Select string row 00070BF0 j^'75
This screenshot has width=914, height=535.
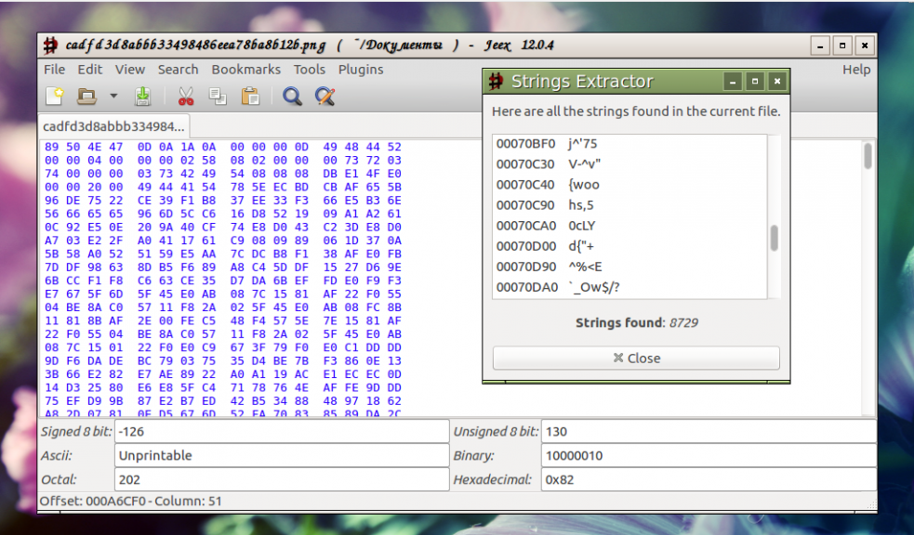pyautogui.click(x=630, y=144)
